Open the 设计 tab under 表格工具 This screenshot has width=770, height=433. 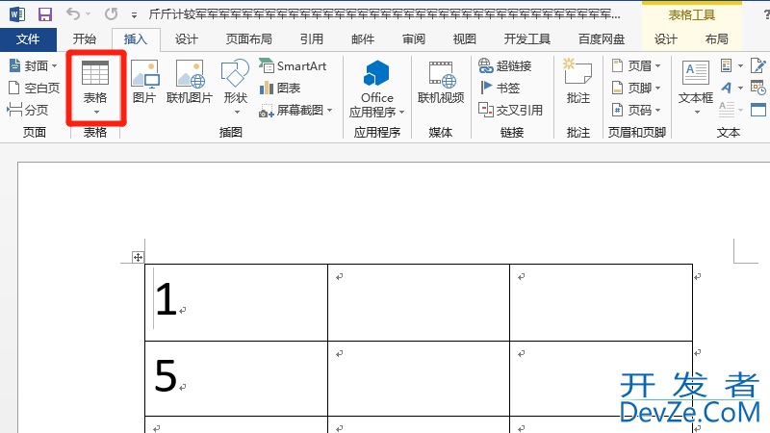pyautogui.click(x=666, y=39)
